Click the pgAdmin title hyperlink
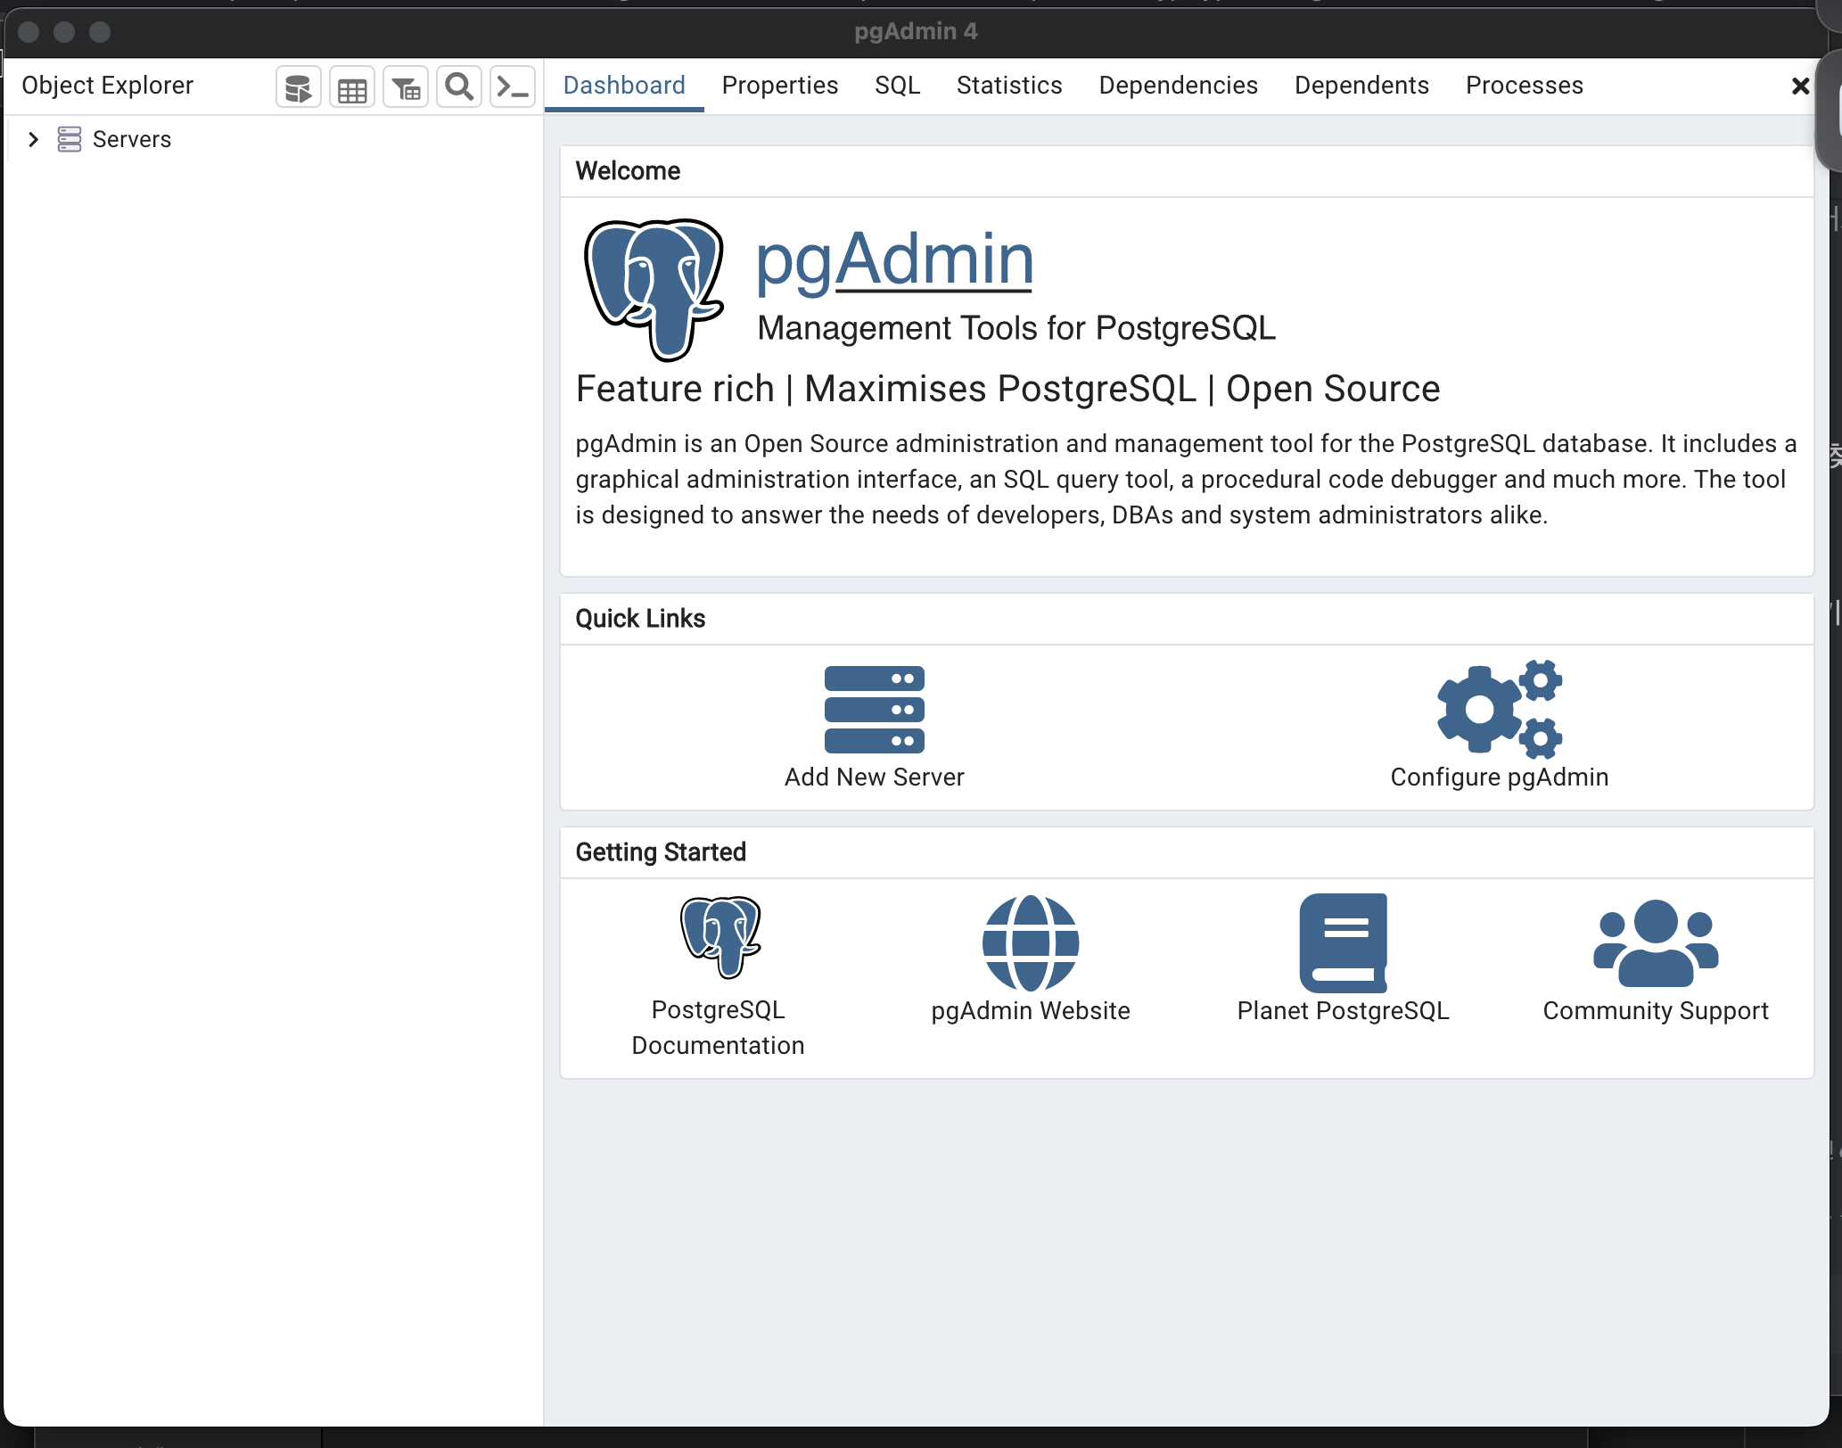The image size is (1842, 1448). click(894, 259)
